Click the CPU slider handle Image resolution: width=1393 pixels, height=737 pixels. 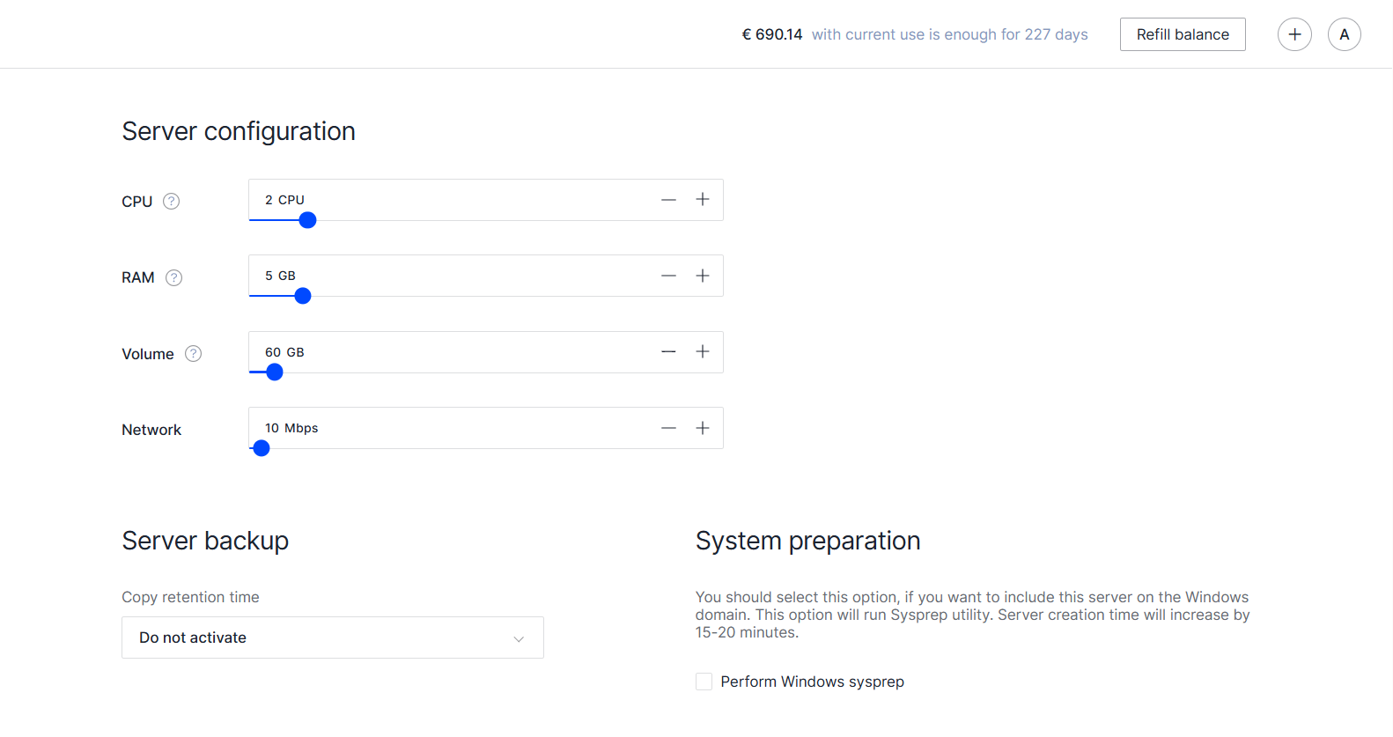tap(306, 219)
